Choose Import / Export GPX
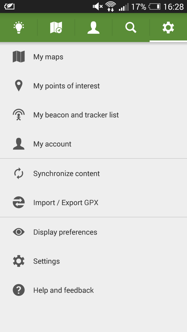187x332 pixels. click(66, 203)
